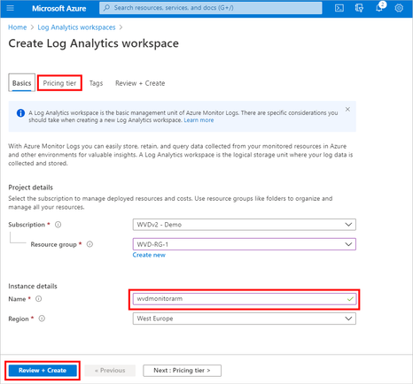Expand the Resource group dropdown
Screen dimensions: 413x384
click(245, 244)
